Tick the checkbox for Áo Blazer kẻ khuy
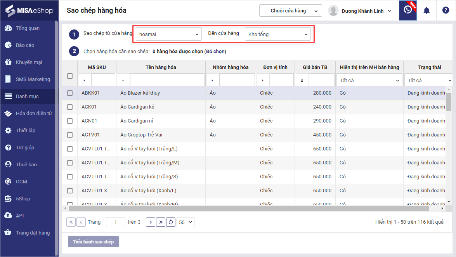This screenshot has height=257, width=456. click(x=70, y=93)
